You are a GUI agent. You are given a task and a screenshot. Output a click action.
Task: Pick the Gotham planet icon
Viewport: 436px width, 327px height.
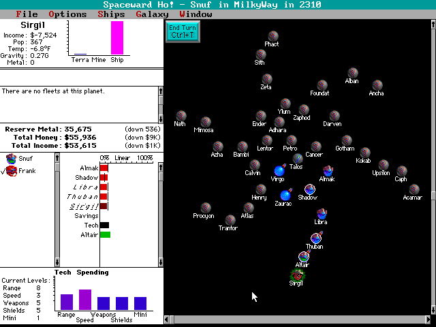tap(347, 140)
